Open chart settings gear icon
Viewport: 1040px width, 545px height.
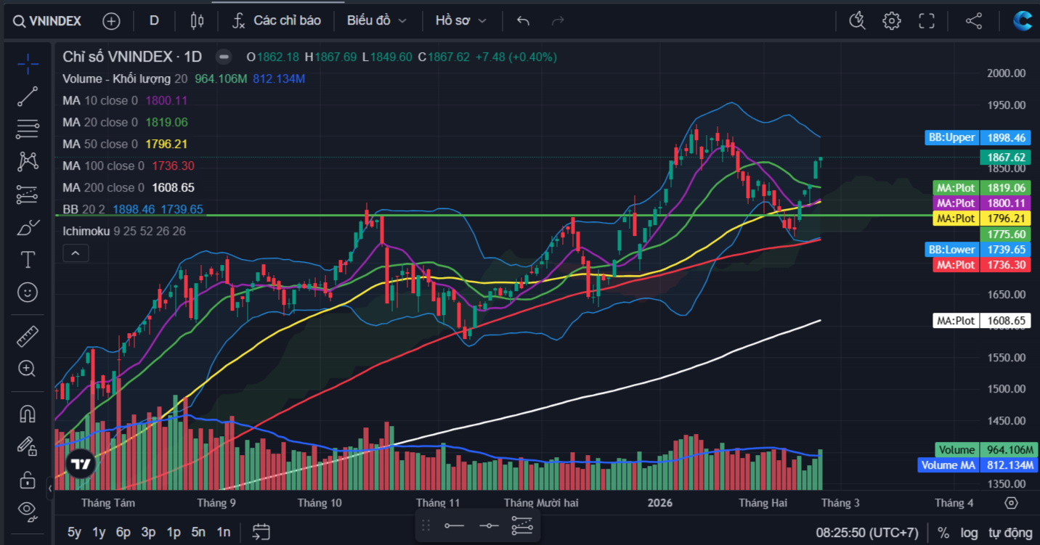pyautogui.click(x=891, y=21)
